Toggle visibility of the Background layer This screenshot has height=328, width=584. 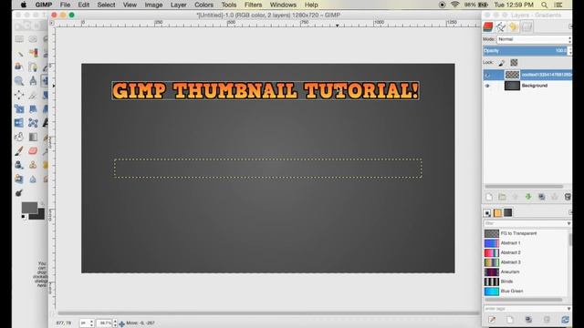487,86
